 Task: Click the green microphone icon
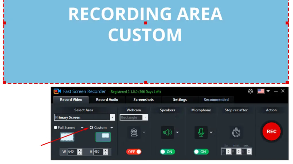tap(201, 132)
